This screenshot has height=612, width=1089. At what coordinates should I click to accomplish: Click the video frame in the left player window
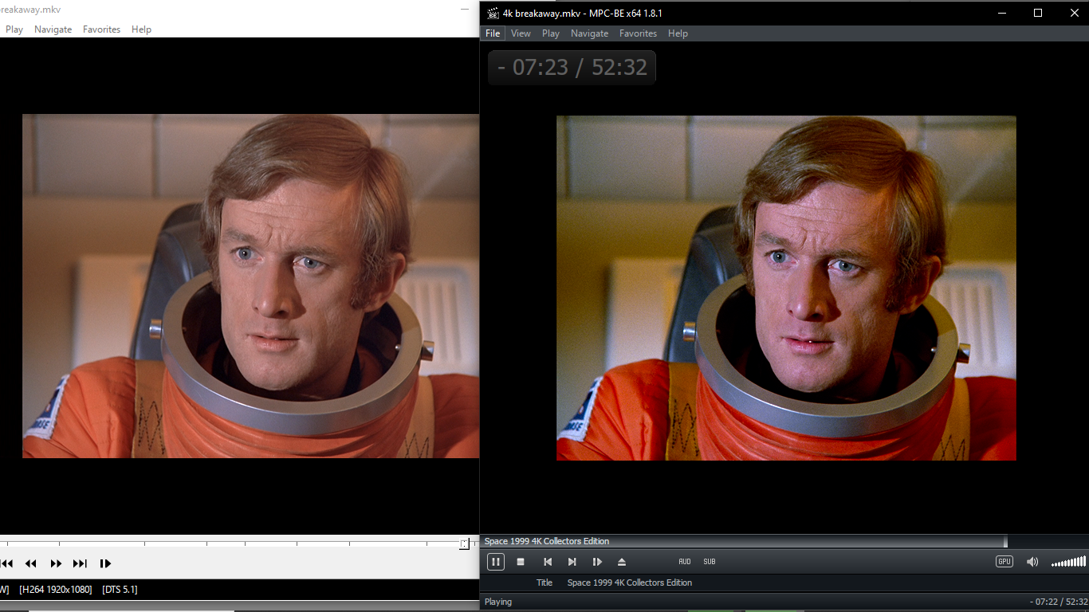[x=250, y=286]
